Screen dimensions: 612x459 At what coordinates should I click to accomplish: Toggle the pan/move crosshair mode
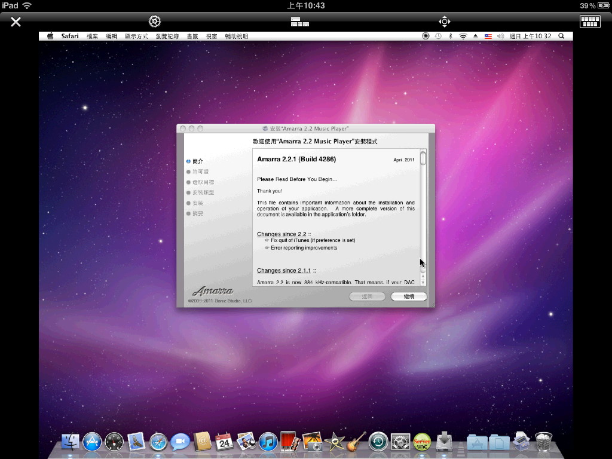coord(445,22)
